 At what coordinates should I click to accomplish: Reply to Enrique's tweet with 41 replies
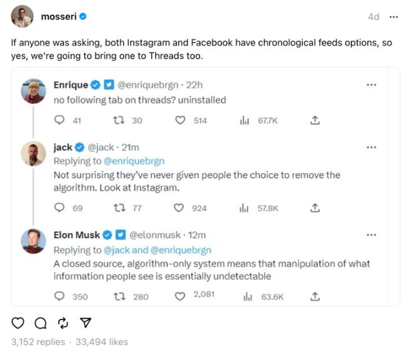click(60, 120)
